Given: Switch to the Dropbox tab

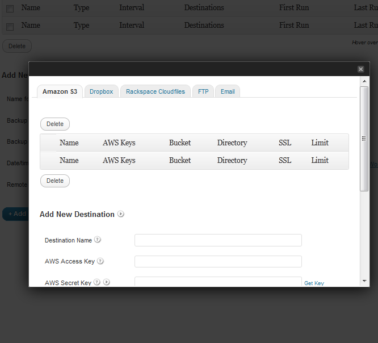Looking at the screenshot, I should click(101, 91).
